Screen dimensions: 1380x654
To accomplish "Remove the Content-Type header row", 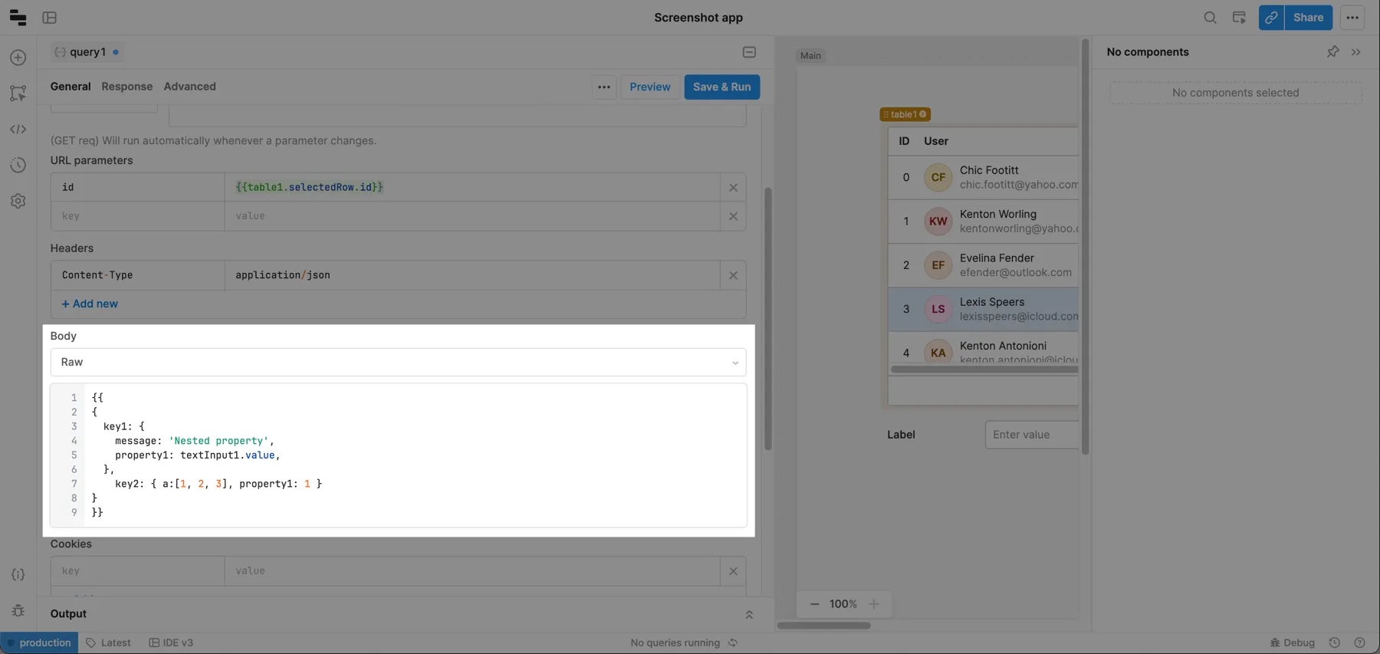I will pyautogui.click(x=733, y=275).
